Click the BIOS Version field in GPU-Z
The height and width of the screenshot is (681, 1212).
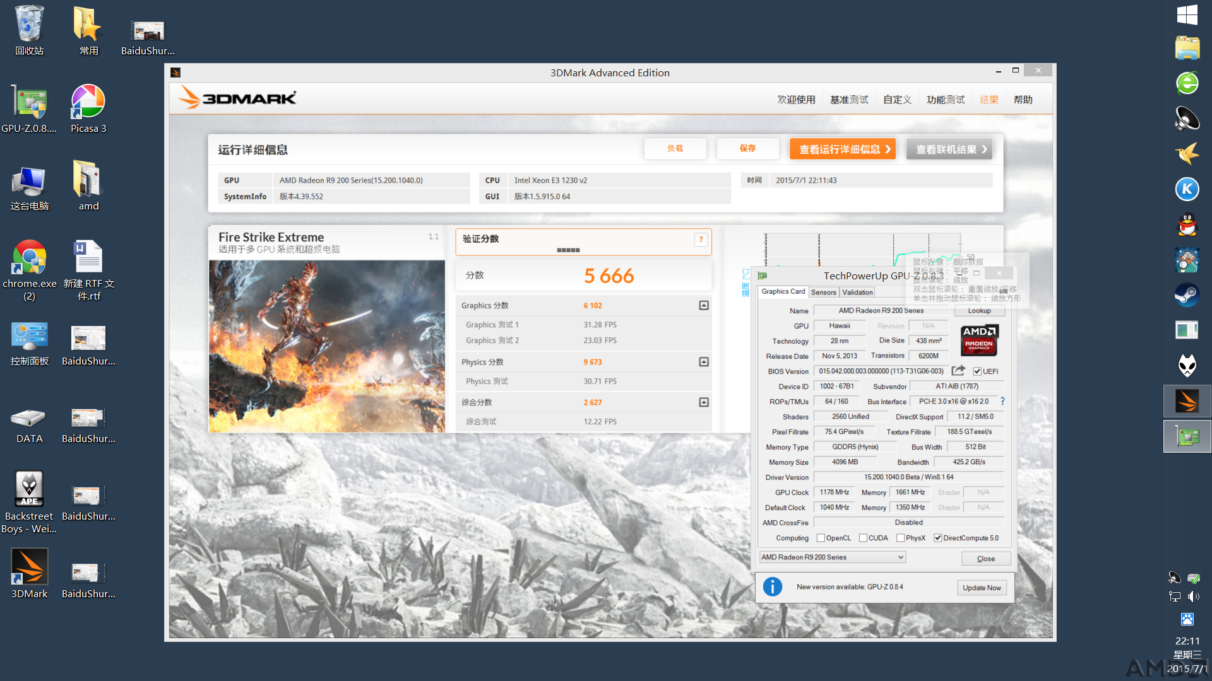click(x=881, y=371)
